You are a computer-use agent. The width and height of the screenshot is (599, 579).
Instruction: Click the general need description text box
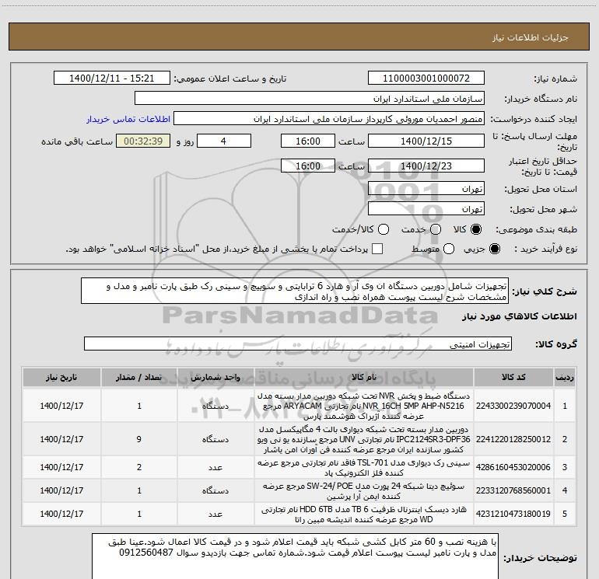click(x=295, y=291)
